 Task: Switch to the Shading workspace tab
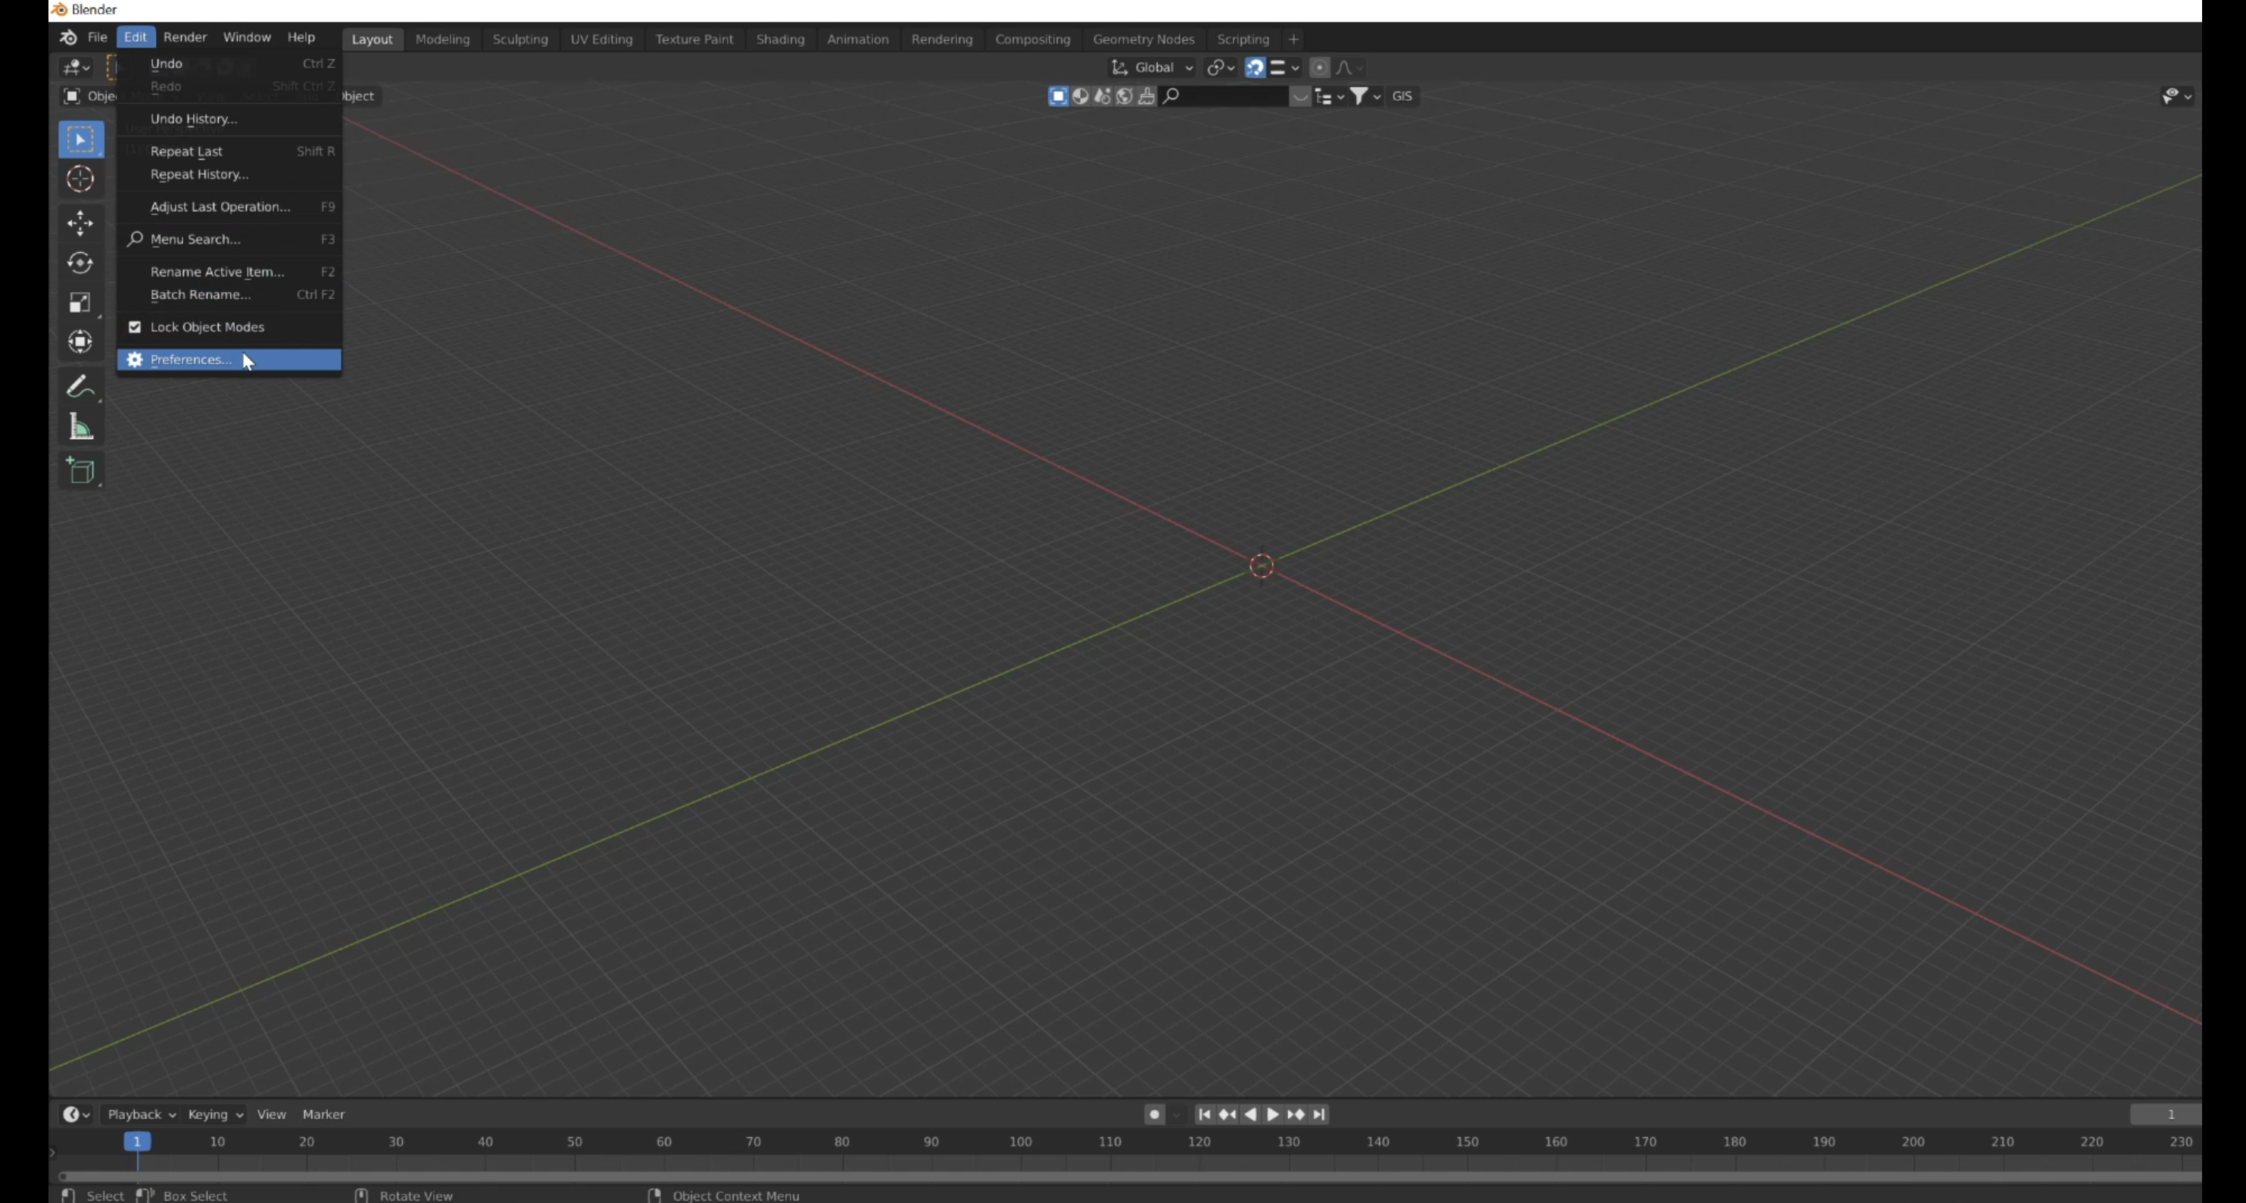pyautogui.click(x=779, y=39)
